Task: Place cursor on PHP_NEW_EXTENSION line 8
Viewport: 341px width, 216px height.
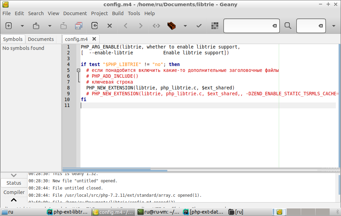Action: (x=160, y=88)
